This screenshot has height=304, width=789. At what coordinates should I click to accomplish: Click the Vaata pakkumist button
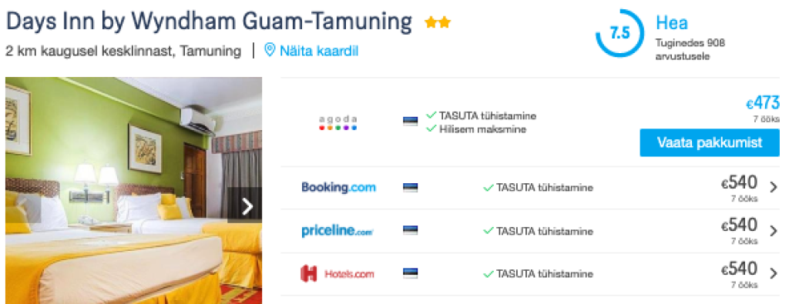click(710, 142)
